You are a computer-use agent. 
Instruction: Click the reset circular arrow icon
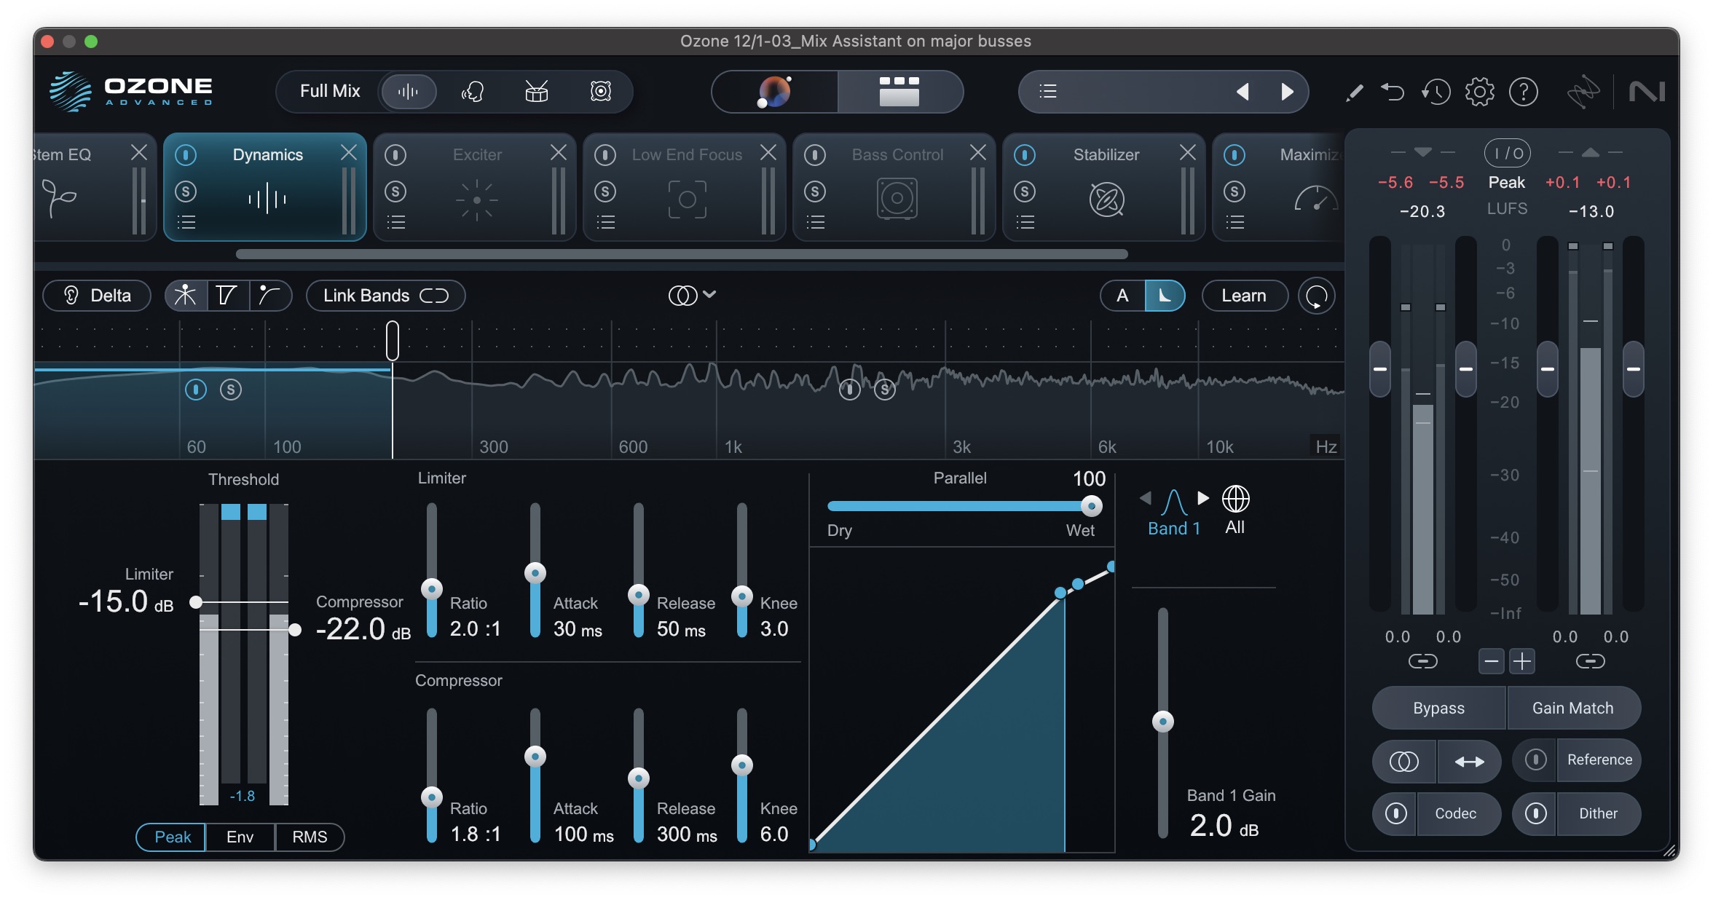tap(1316, 296)
